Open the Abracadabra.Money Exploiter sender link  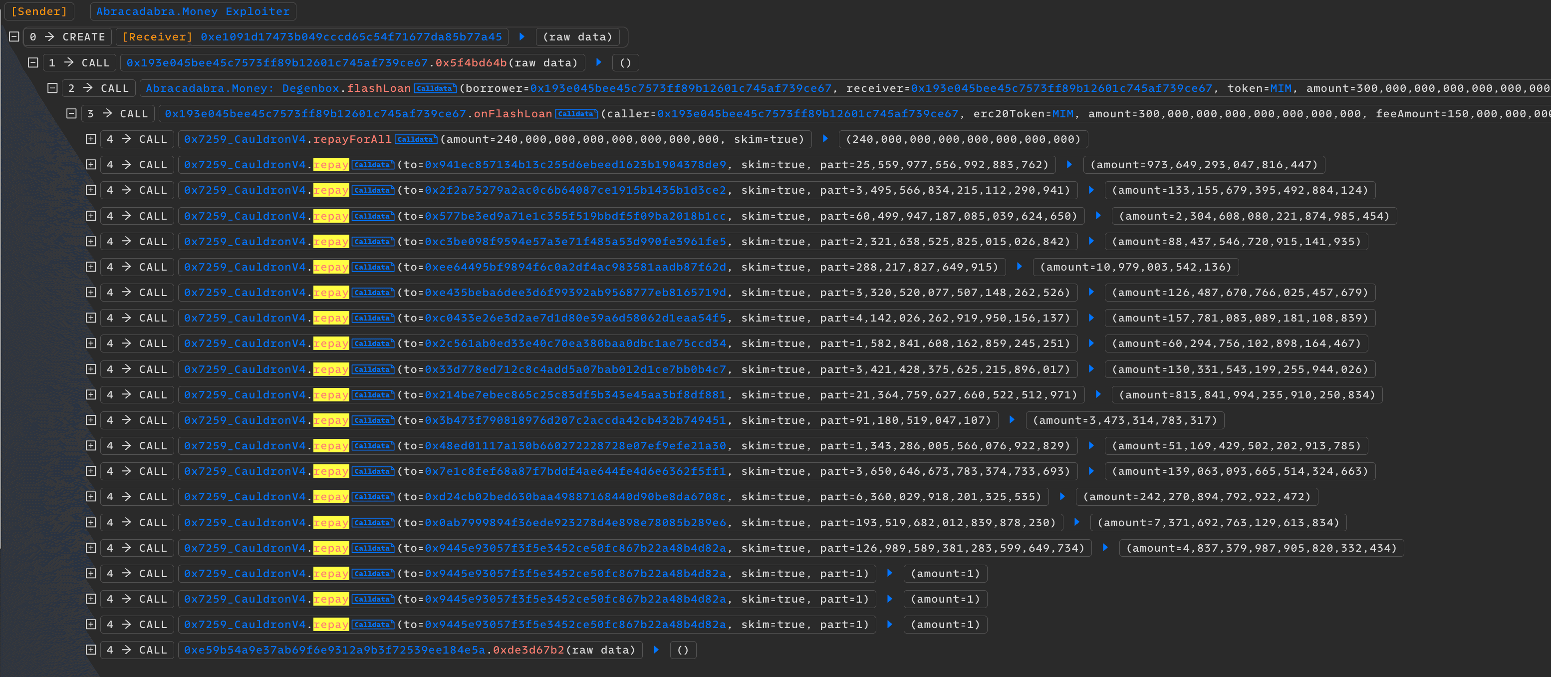[x=193, y=11]
